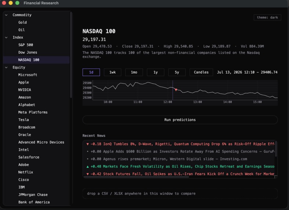This screenshot has height=210, width=289.
Task: Collapse the Equity tree group
Action: (x=6, y=67)
